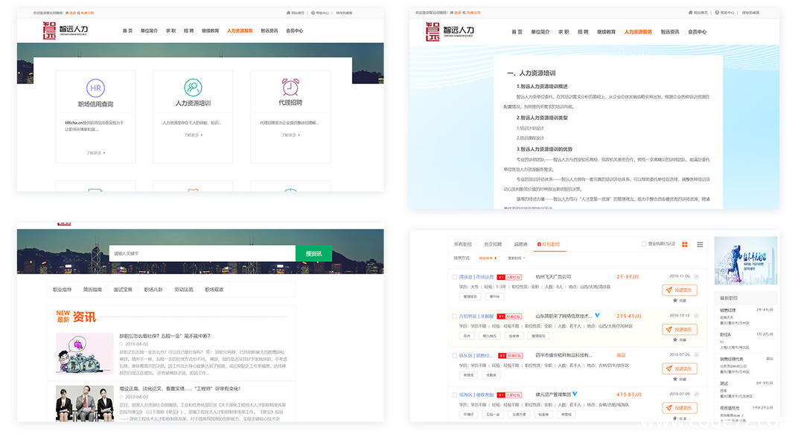
Task: Toggle the verified-license checkbox left of the grid view icon
Action: 644,244
